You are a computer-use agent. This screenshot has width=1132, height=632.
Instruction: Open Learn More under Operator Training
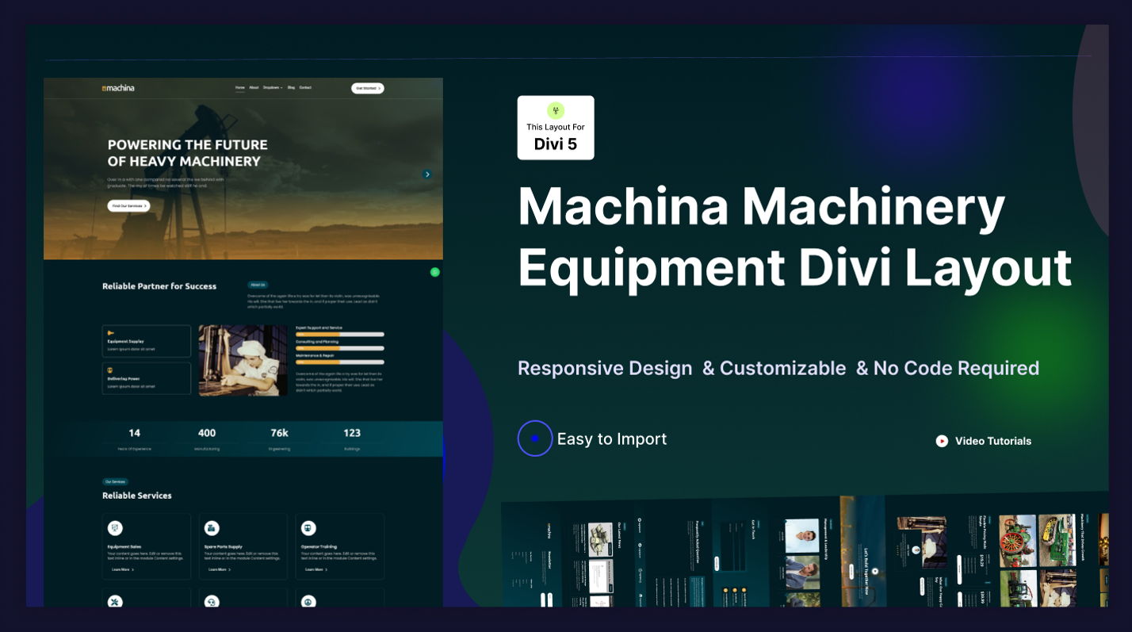tap(316, 569)
